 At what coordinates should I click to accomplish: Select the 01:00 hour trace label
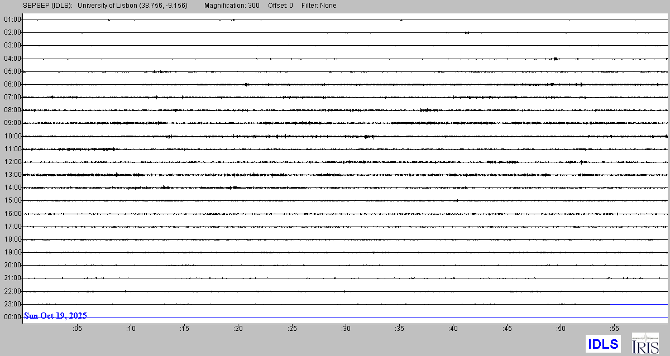12,20
